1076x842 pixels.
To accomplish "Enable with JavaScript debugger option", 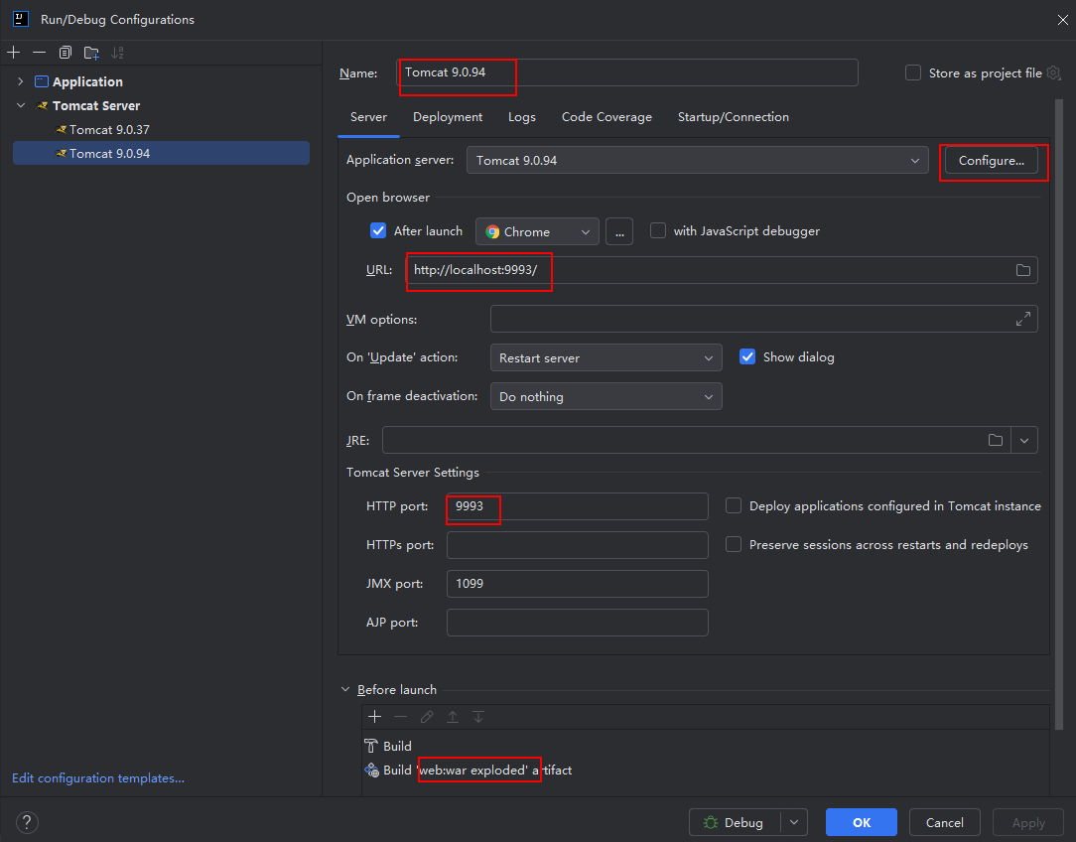I will tap(657, 231).
